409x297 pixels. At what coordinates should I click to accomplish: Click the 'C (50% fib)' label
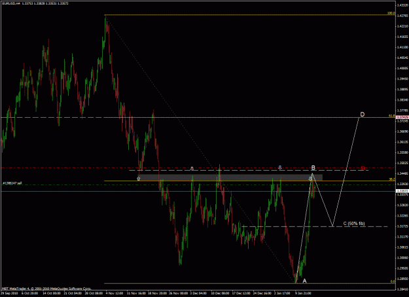(353, 223)
